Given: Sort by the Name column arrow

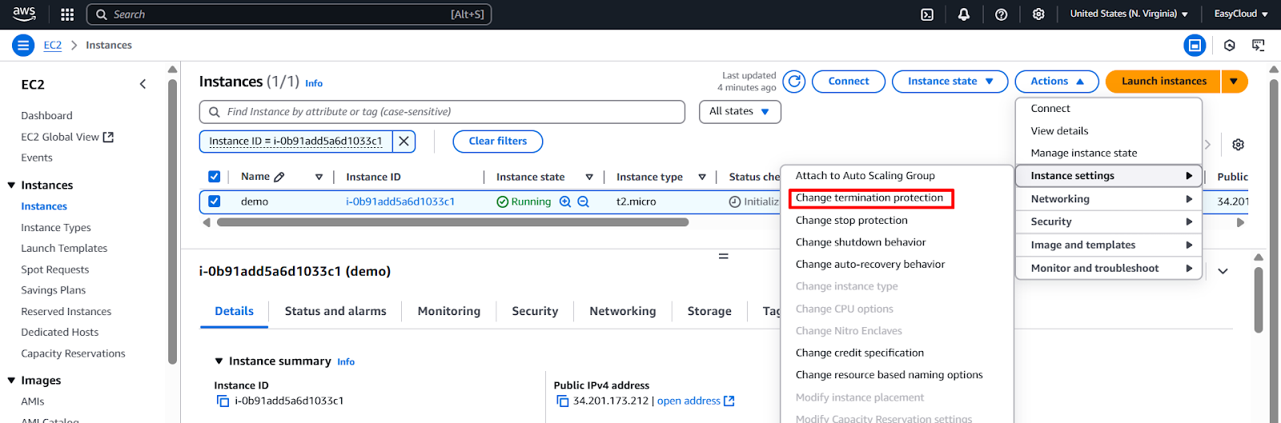Looking at the screenshot, I should tap(319, 178).
